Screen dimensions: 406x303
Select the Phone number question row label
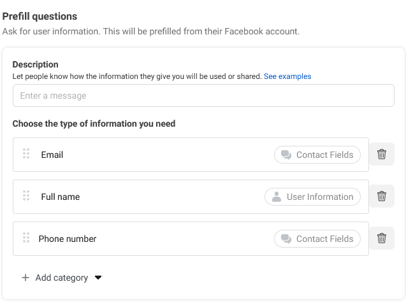tap(68, 239)
